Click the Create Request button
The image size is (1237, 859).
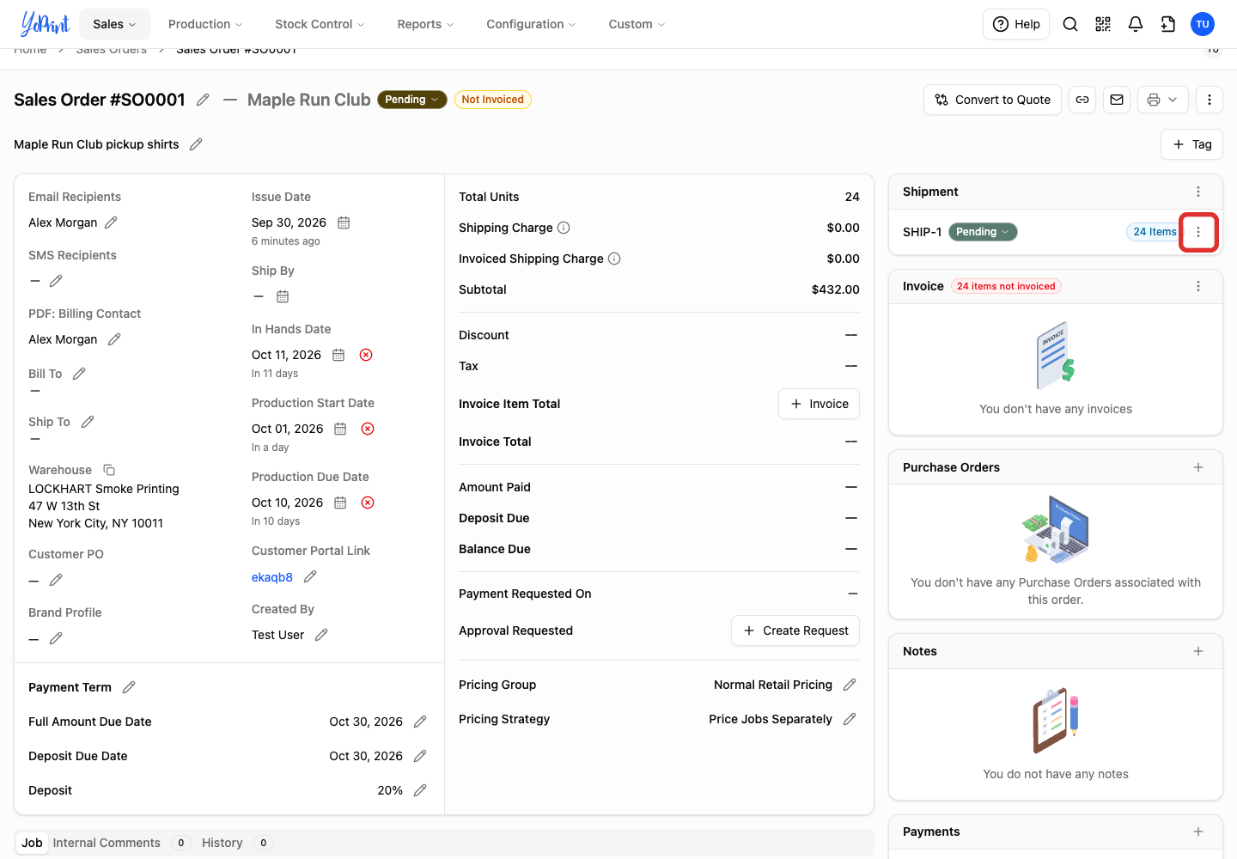pos(795,631)
